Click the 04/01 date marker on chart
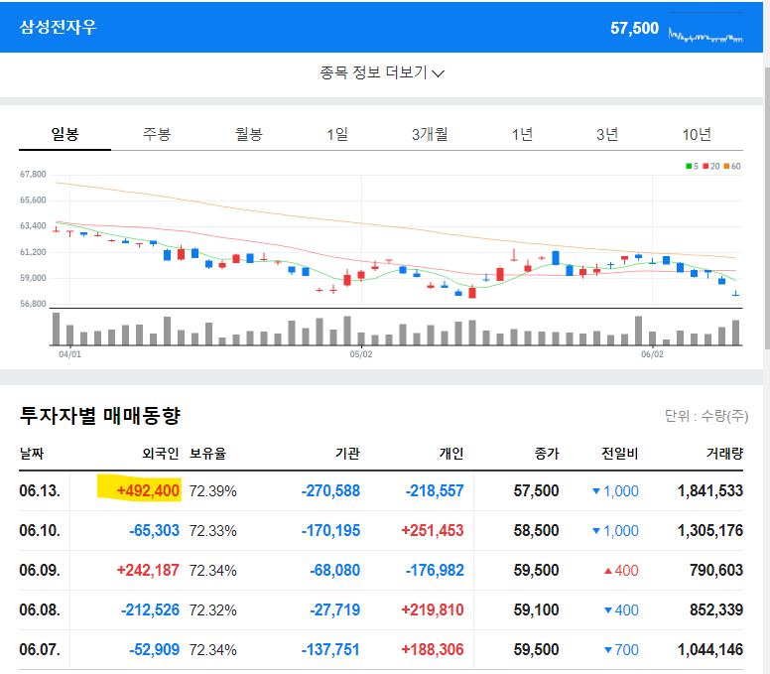 (x=69, y=354)
